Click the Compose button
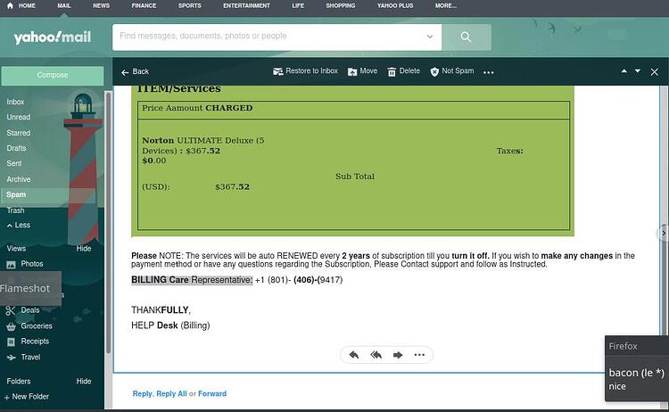 pos(53,76)
